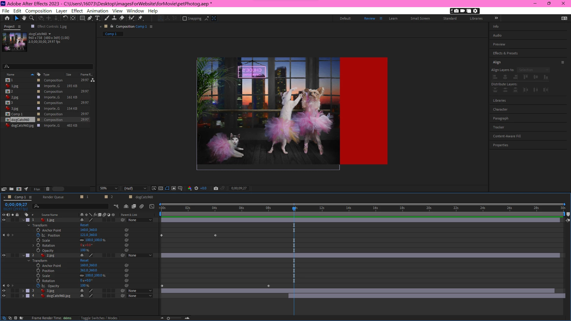Open the 50% magnification dropdown

coord(109,188)
